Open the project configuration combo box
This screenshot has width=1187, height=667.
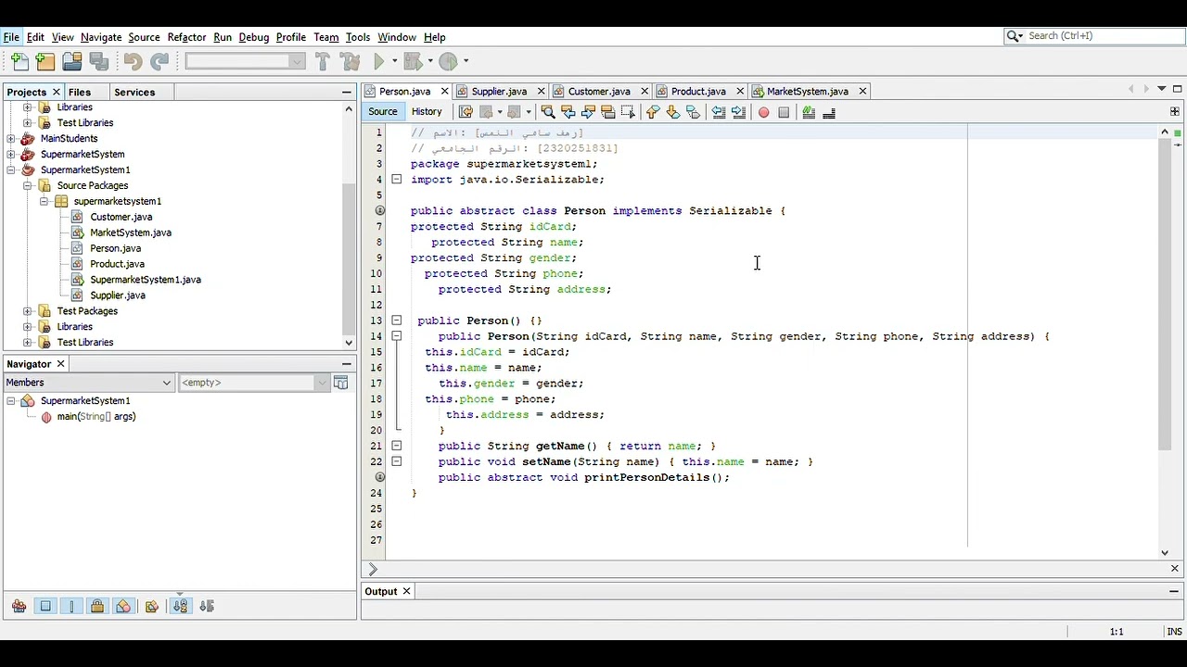pyautogui.click(x=246, y=61)
